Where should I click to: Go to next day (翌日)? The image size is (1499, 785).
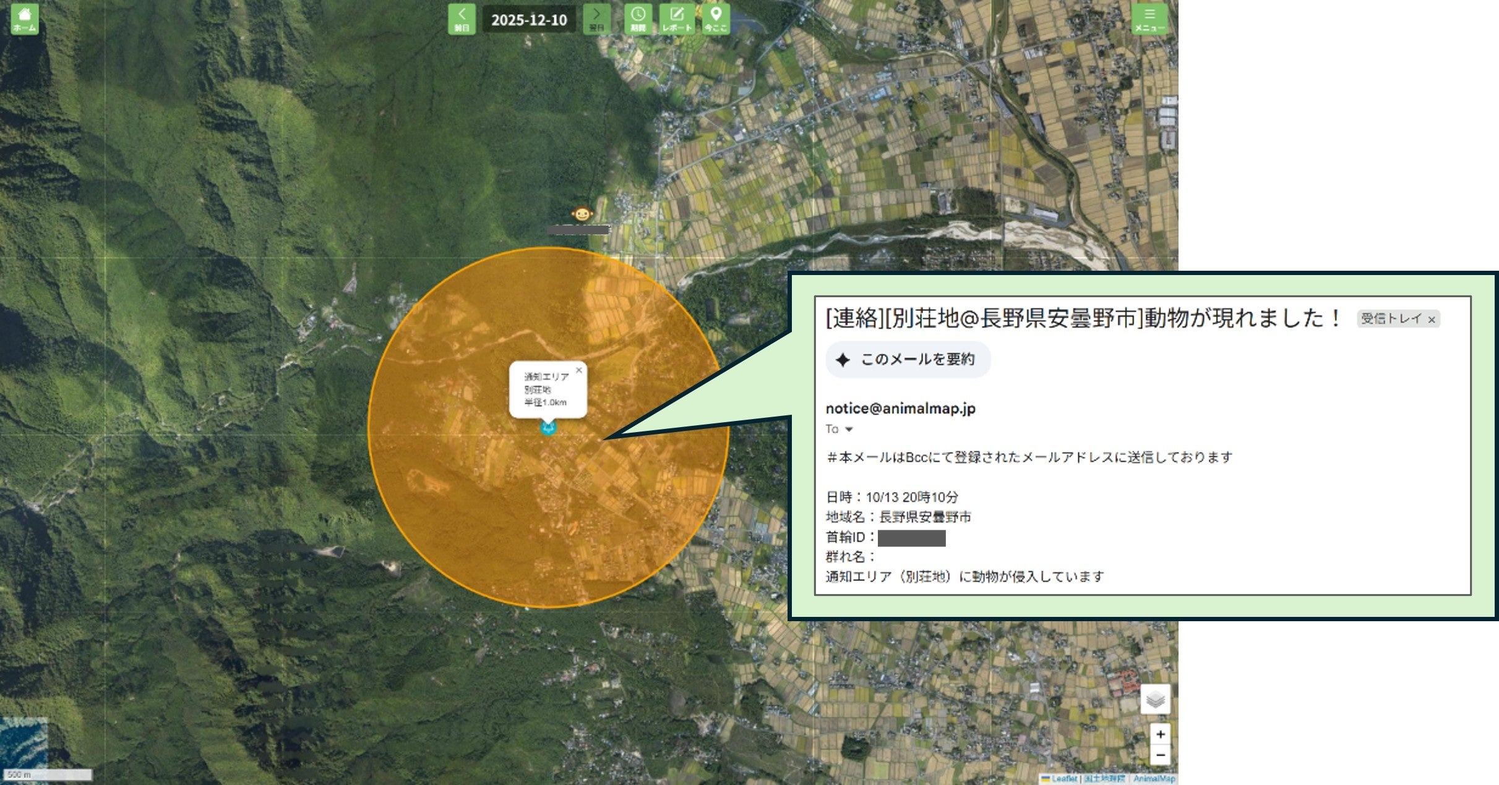coord(596,19)
